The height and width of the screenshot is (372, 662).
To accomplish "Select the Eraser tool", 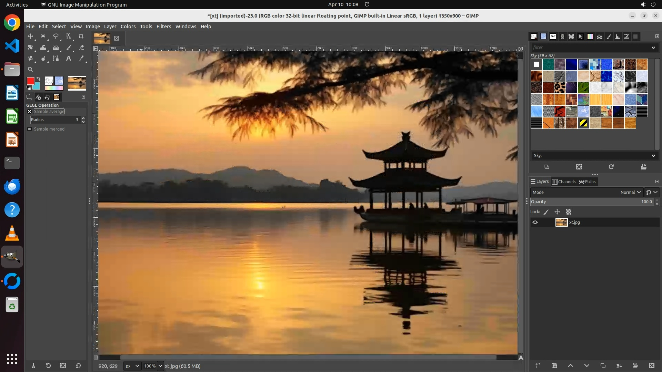I will pyautogui.click(x=81, y=48).
